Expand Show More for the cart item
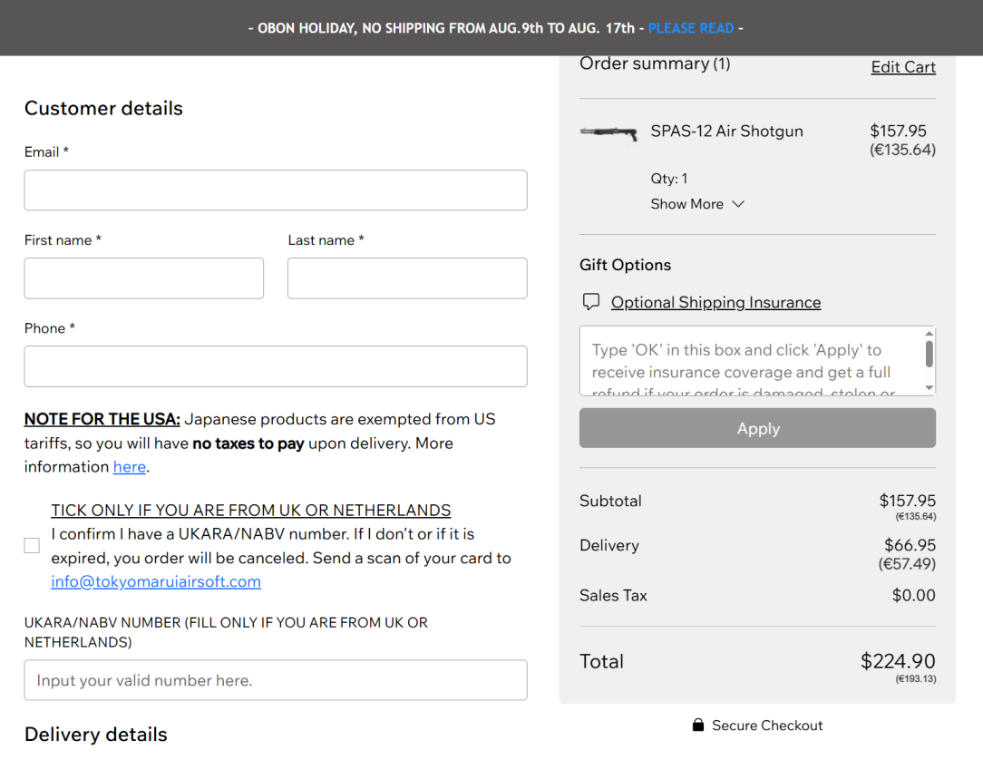 [697, 204]
